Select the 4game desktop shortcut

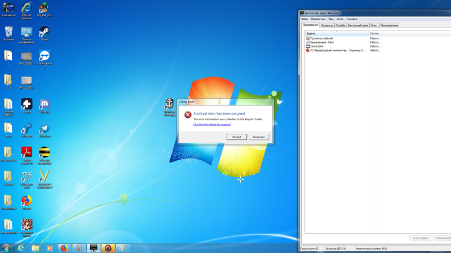pos(26,106)
